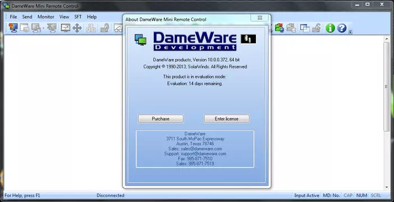Click the cascading windows toolbar icon
The image size is (394, 202).
click(x=305, y=28)
